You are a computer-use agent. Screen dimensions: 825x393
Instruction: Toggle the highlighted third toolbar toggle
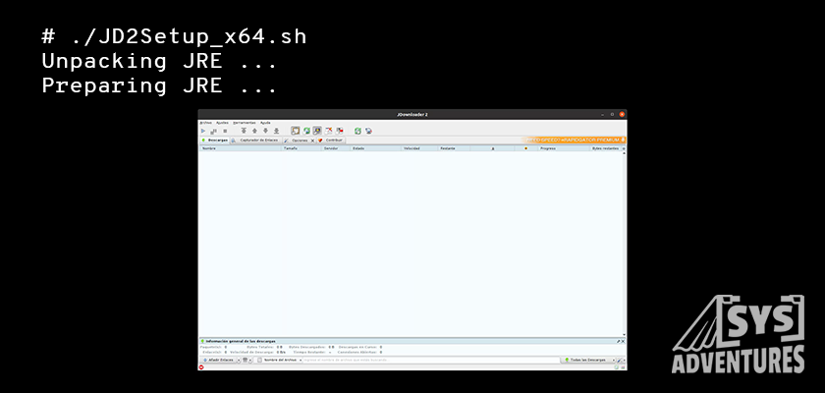pyautogui.click(x=317, y=131)
